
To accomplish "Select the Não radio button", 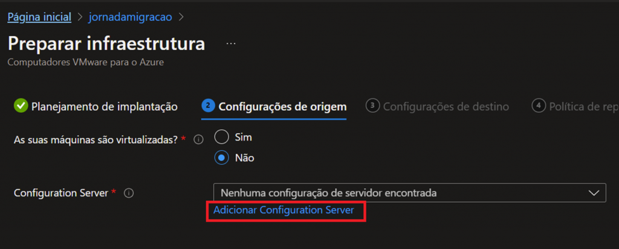I will point(222,158).
